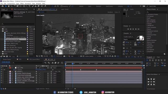Image resolution: width=168 pixels, height=94 pixels.
Task: Open the composition mini-flowchart icon in the timeline
Action: tap(45, 63)
